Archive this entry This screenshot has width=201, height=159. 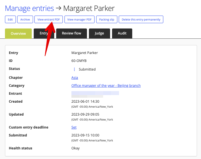[25, 20]
